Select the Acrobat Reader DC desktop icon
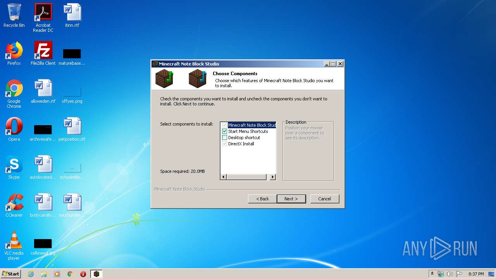496x279 pixels. (43, 18)
